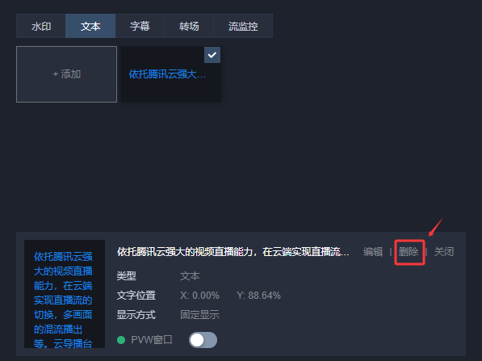Screen dimensions: 482x361
Task: Toggle the PVW窗口 switch on
Action: 203,340
